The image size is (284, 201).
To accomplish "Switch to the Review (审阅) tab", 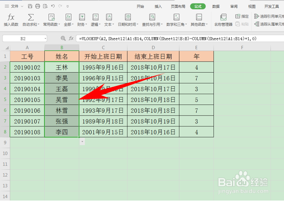I will (x=234, y=6).
